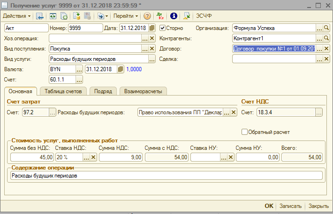Toggle the Сторно checkbox

[163, 28]
